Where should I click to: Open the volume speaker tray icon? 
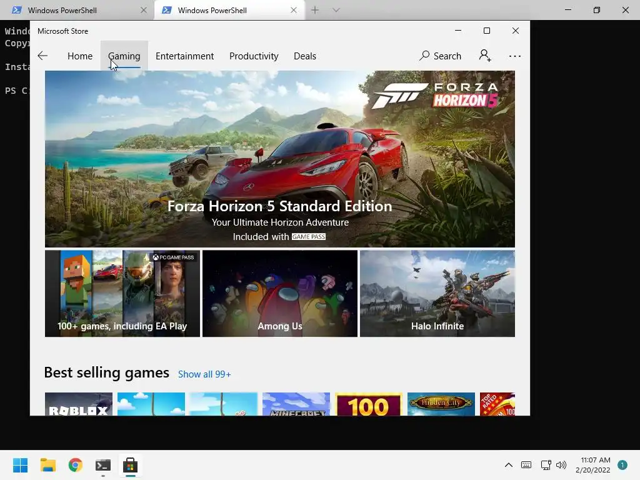point(561,465)
